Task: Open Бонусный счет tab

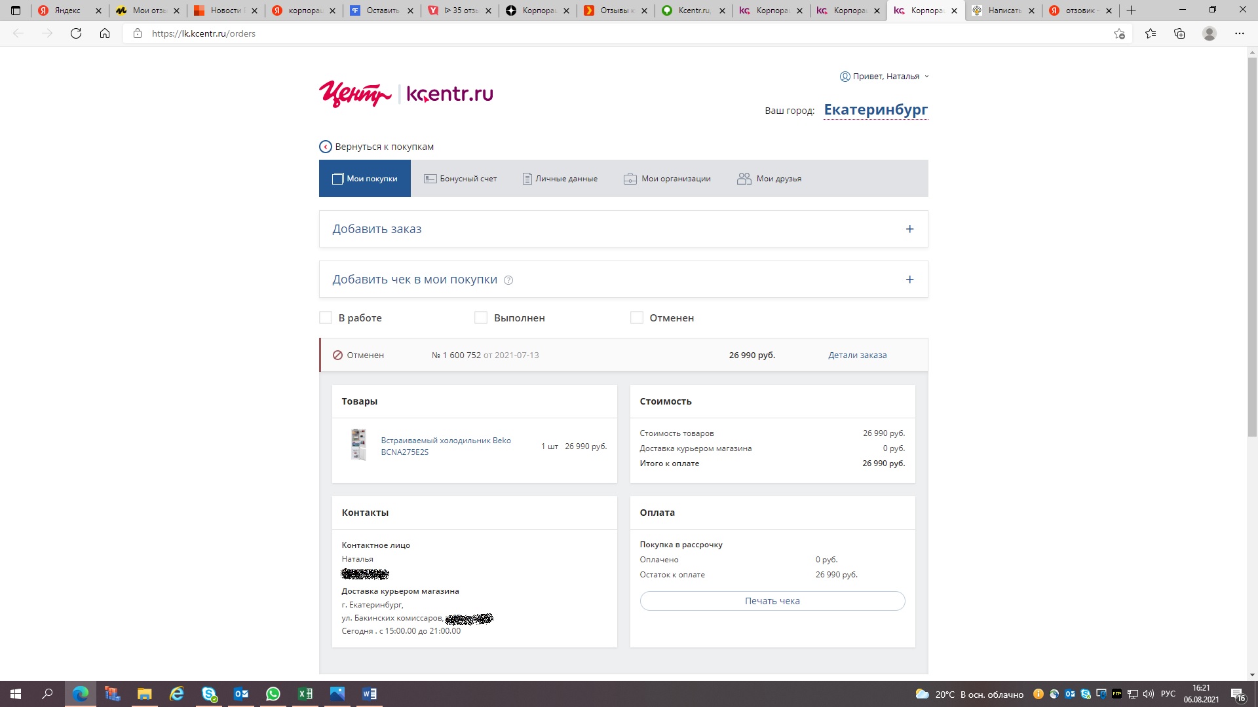Action: pos(461,179)
